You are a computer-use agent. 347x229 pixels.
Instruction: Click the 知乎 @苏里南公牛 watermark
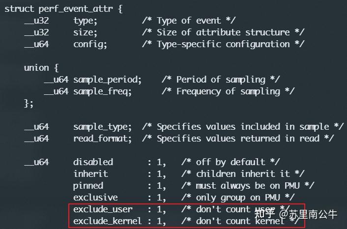coord(300,214)
